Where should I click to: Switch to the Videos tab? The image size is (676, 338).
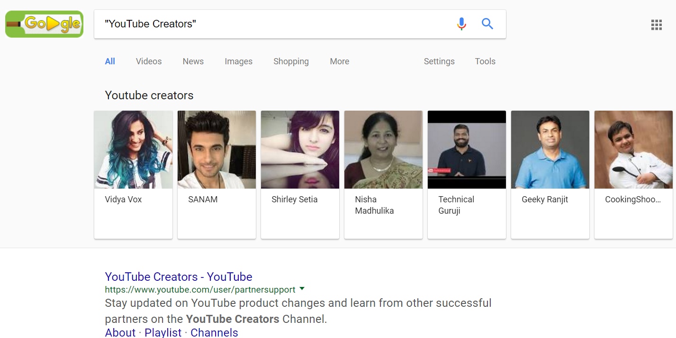click(149, 61)
